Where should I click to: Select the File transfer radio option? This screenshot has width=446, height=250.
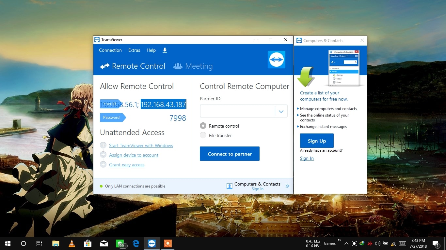pyautogui.click(x=203, y=135)
